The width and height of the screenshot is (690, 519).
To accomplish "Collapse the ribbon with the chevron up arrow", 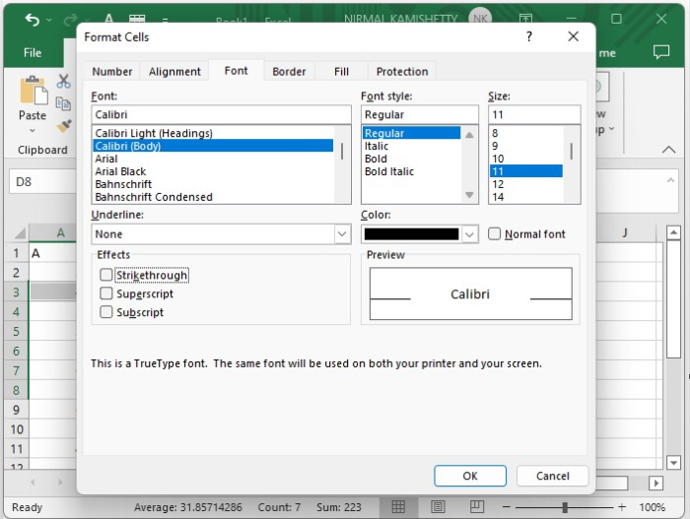I will coord(668,150).
